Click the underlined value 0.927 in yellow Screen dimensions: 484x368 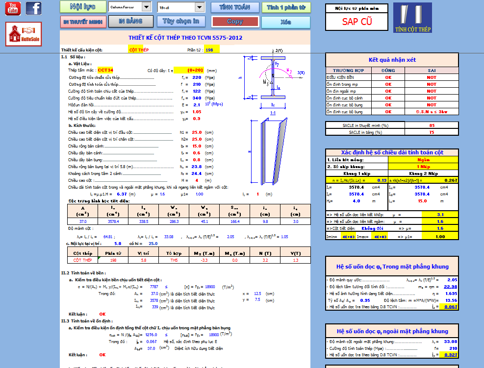click(x=451, y=355)
